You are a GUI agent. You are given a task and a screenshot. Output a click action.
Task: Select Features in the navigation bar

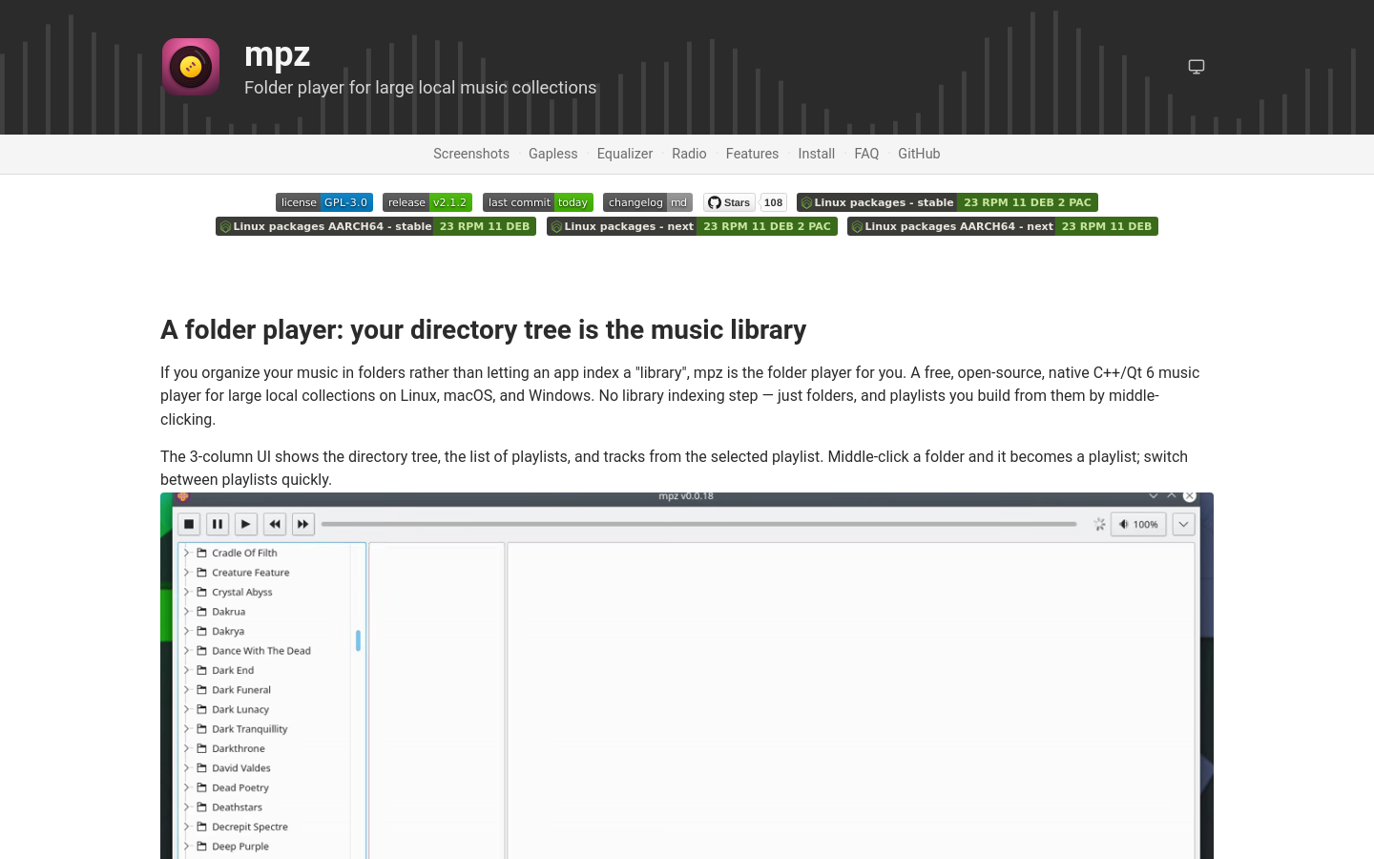(x=752, y=154)
